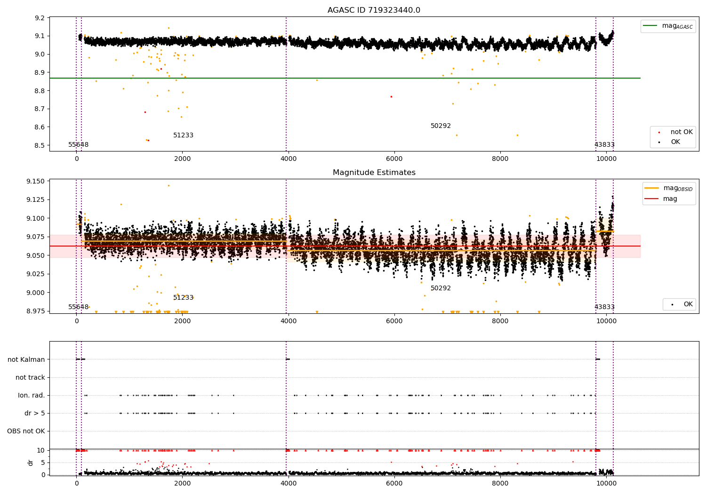
Task: Click annotation "55648" in the top plot
Action: tap(78, 144)
